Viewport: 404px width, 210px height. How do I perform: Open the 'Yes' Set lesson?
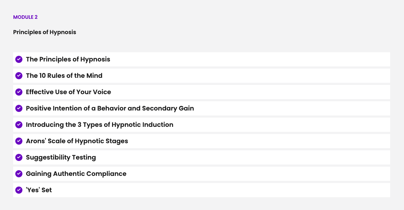click(x=39, y=190)
